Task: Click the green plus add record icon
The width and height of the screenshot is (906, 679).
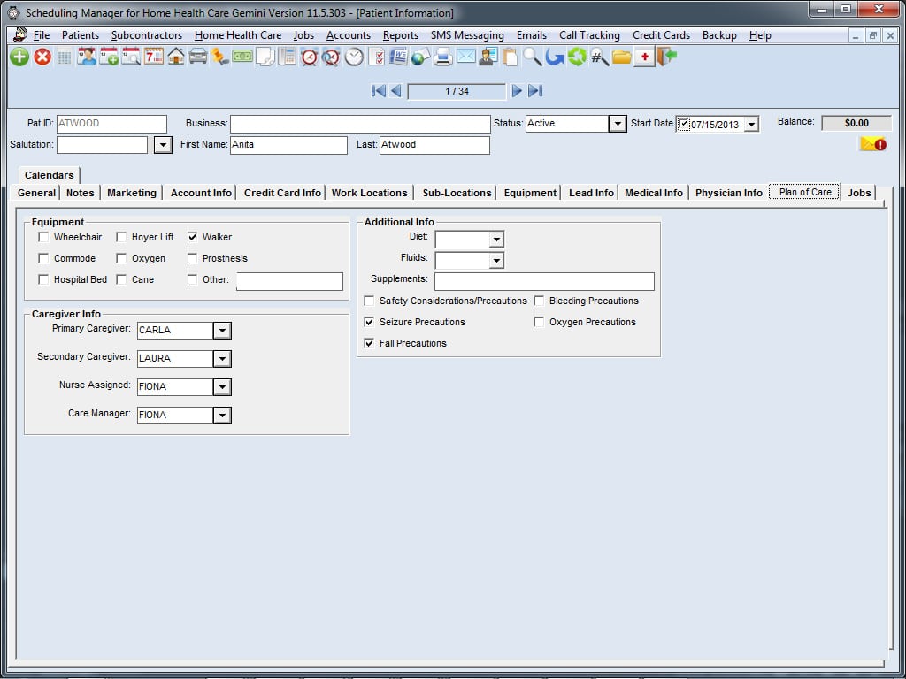Action: (x=19, y=57)
